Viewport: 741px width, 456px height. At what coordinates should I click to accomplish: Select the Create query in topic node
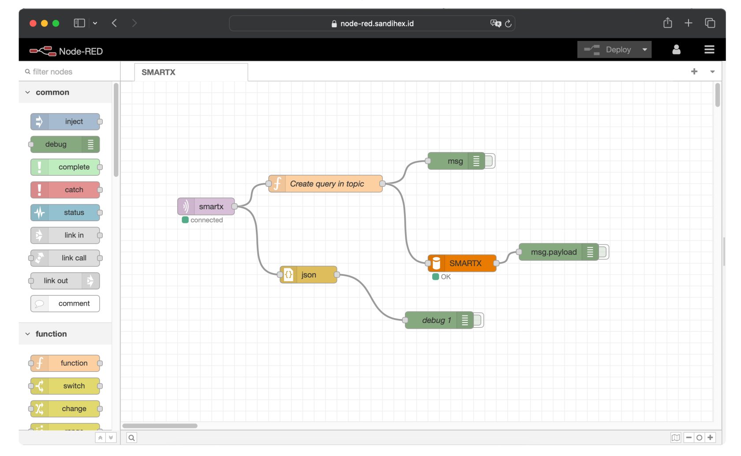click(326, 184)
